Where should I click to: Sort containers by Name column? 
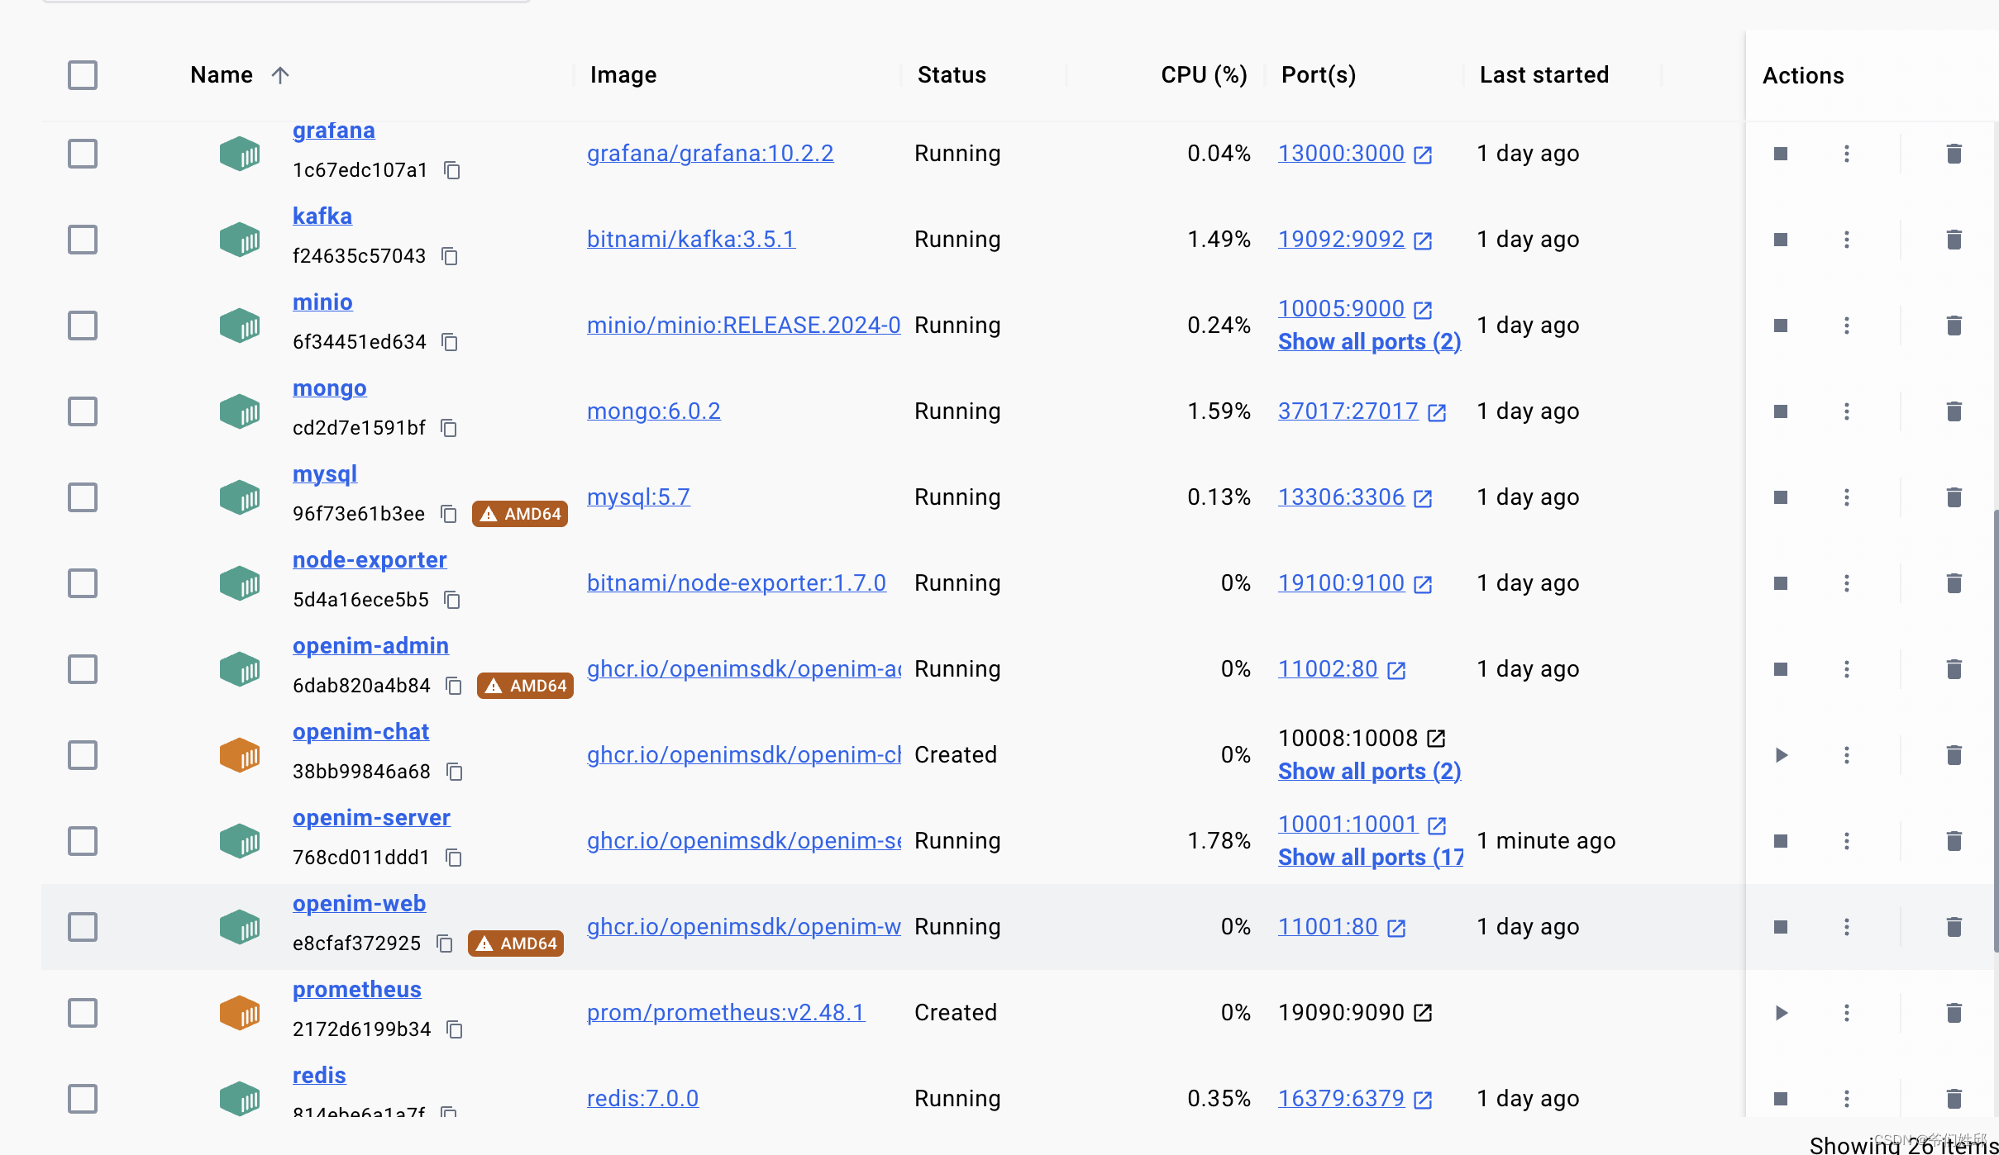[x=222, y=75]
